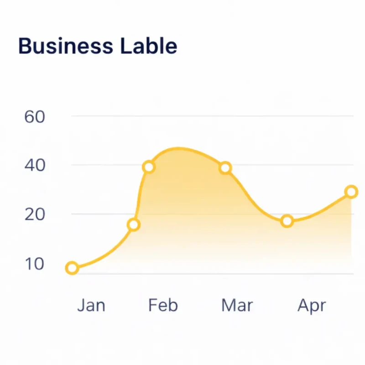Click the data point above the Feb label

coord(149,167)
